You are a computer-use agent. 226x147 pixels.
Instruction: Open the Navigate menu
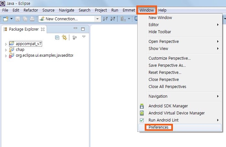66,10
